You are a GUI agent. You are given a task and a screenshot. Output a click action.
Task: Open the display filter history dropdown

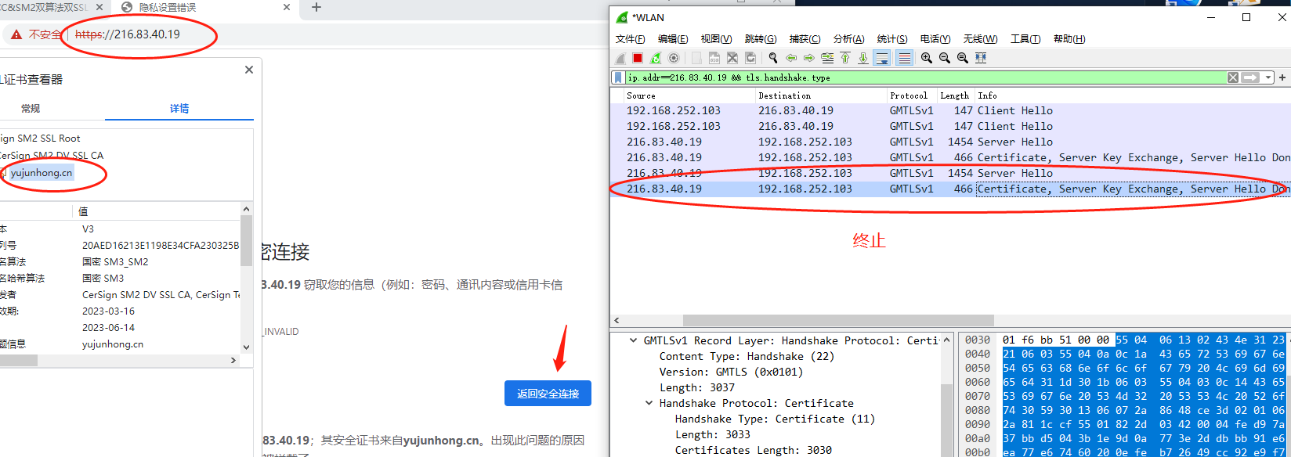1268,77
